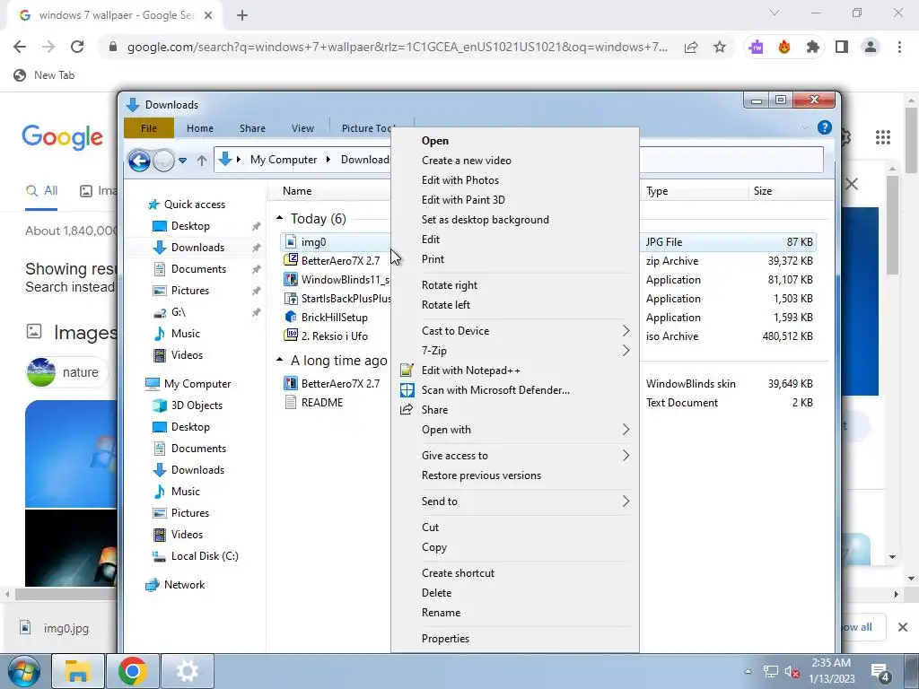The width and height of the screenshot is (919, 689).
Task: Click the Settings gear on the taskbar
Action: [188, 671]
